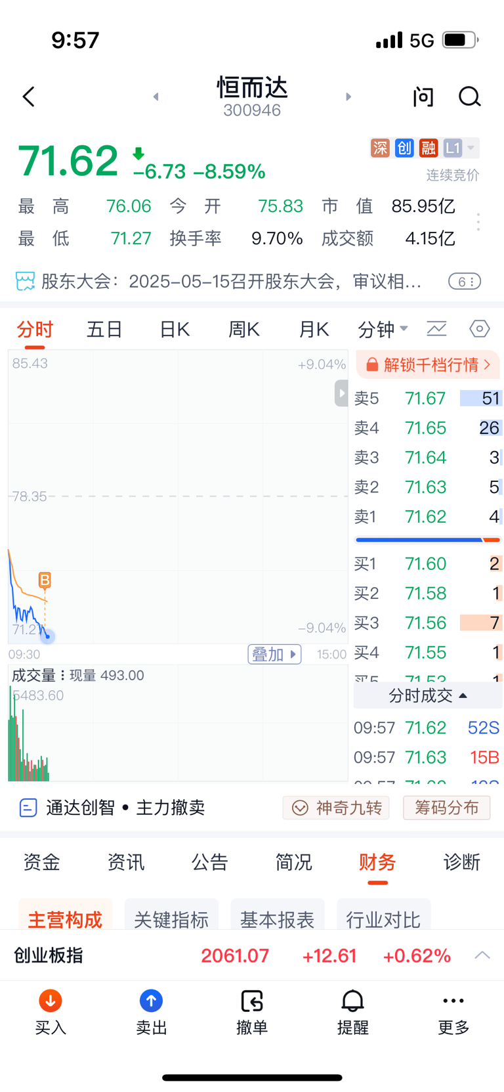
Task: Expand the L1 level dropdown
Action: tap(461, 148)
